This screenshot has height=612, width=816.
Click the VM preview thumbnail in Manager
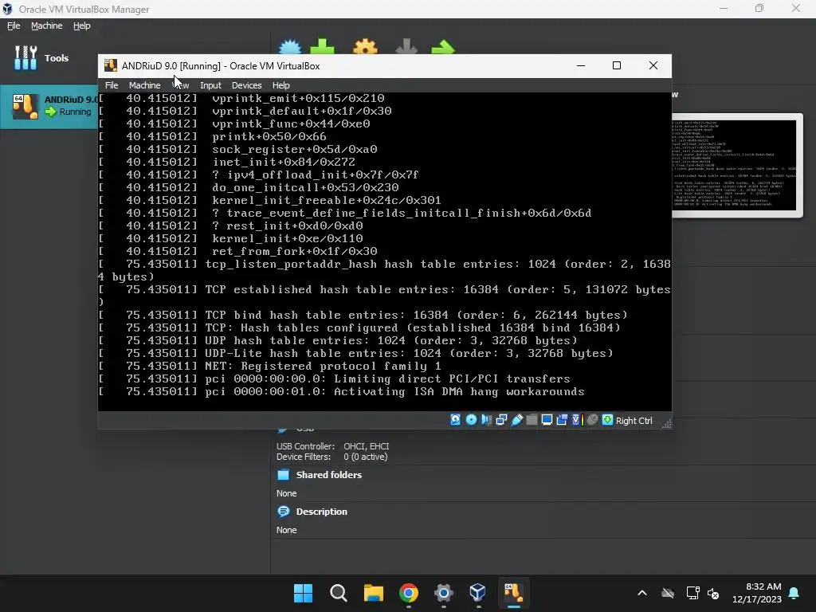tap(737, 165)
